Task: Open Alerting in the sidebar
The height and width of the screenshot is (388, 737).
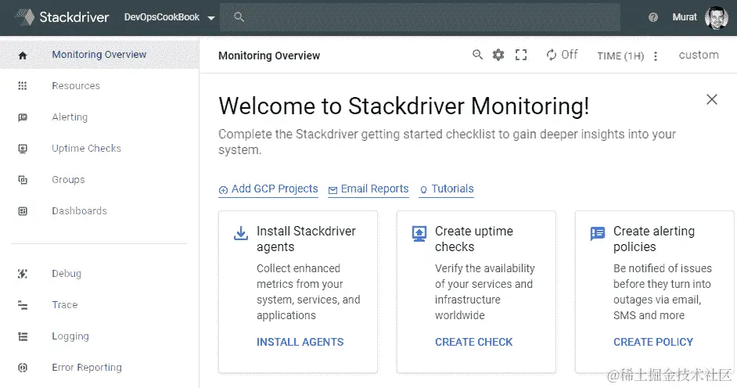Action: tap(70, 117)
